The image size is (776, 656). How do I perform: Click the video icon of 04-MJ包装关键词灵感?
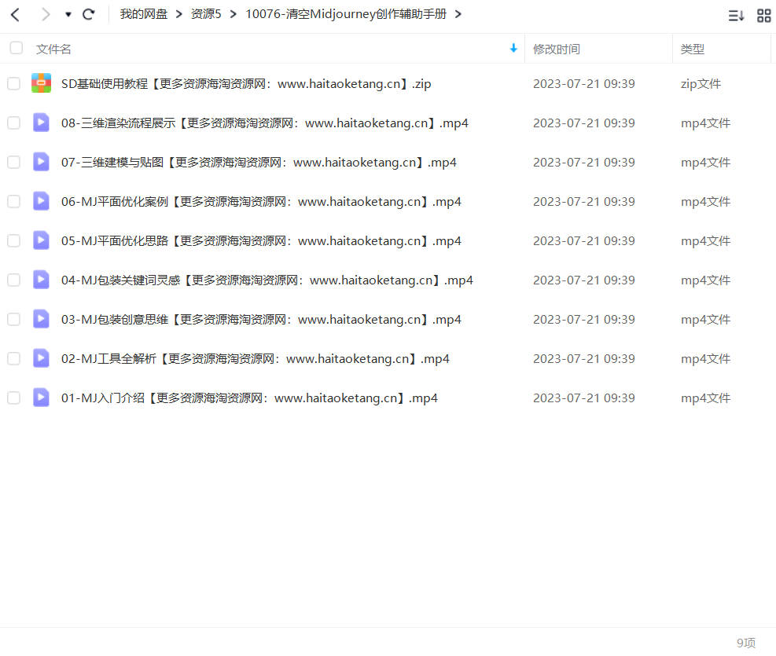41,280
